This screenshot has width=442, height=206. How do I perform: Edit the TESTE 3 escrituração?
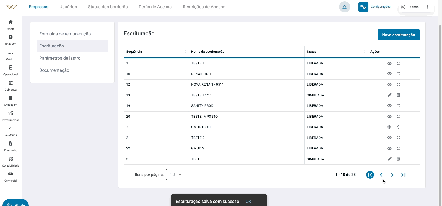pyautogui.click(x=389, y=159)
